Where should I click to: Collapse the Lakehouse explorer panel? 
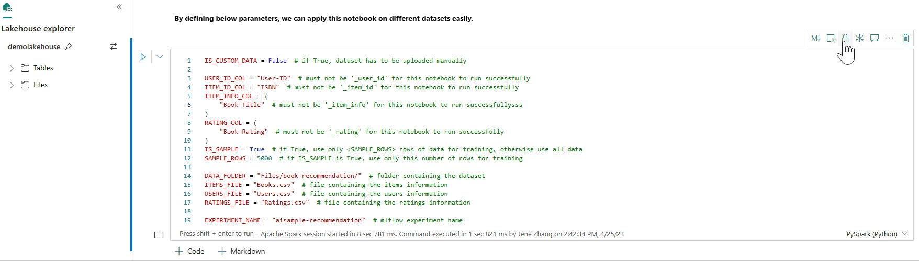click(x=119, y=7)
